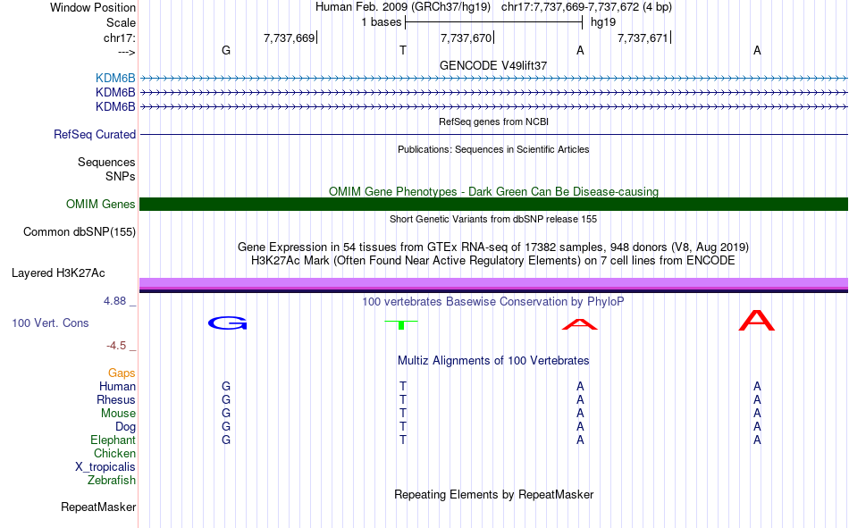The image size is (849, 528).
Task: Click the 'GENCODE V49lift37' track title
Action: 493,65
